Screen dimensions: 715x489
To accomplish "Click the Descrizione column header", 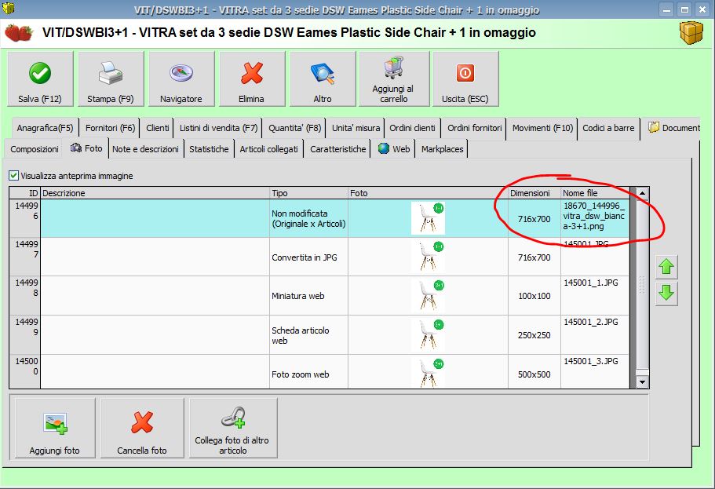I will [x=155, y=193].
